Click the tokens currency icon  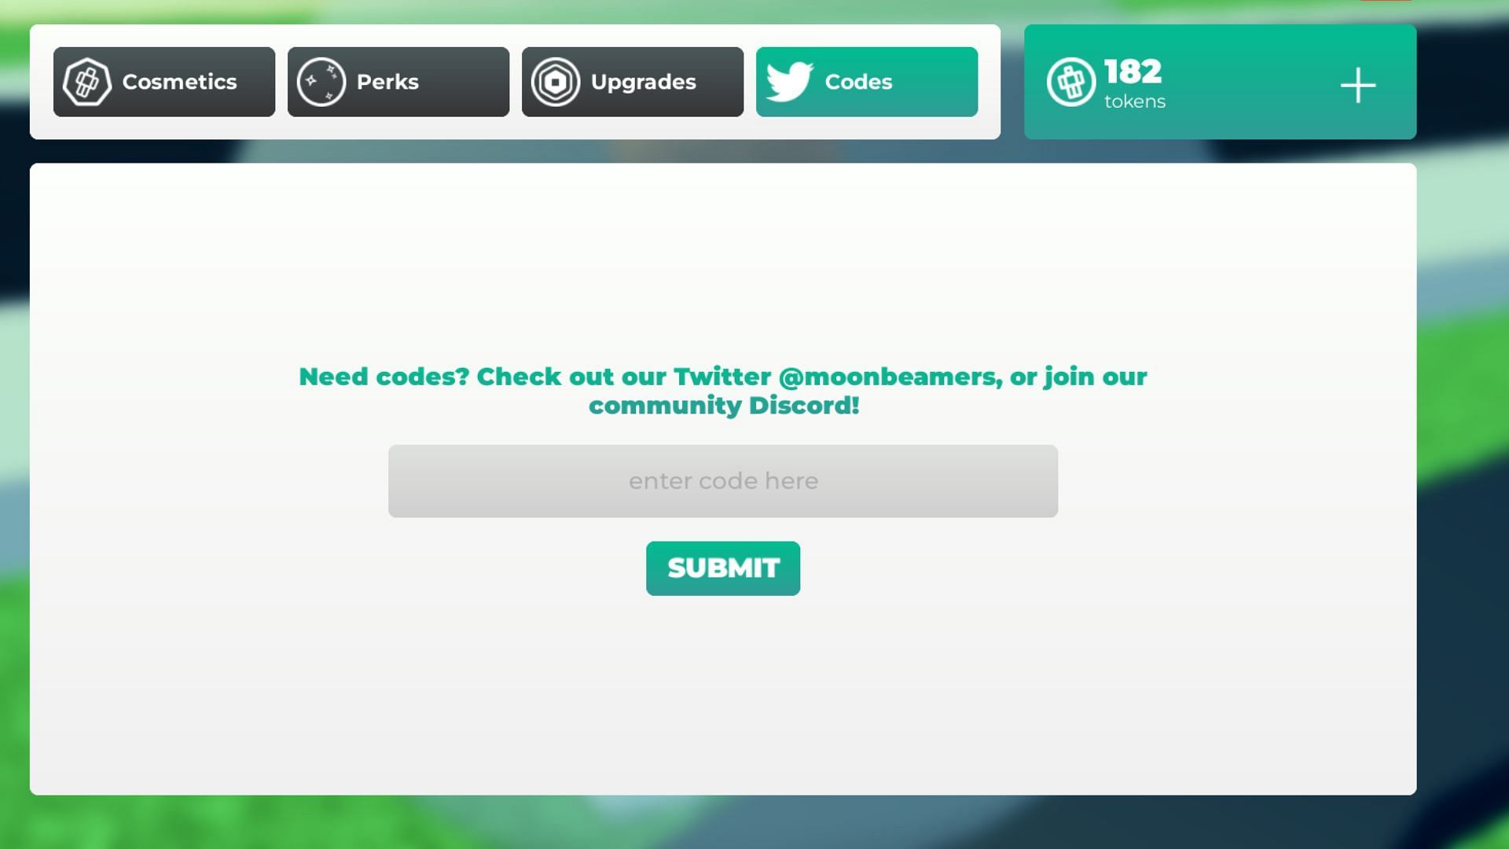click(x=1070, y=82)
